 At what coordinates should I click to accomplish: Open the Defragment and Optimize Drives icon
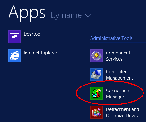coord(96,112)
